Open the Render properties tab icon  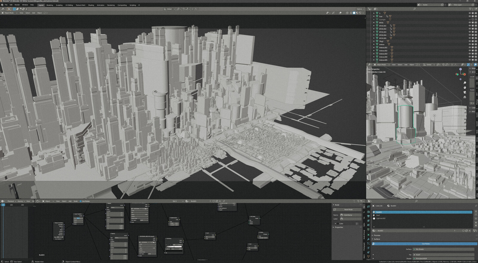click(368, 212)
